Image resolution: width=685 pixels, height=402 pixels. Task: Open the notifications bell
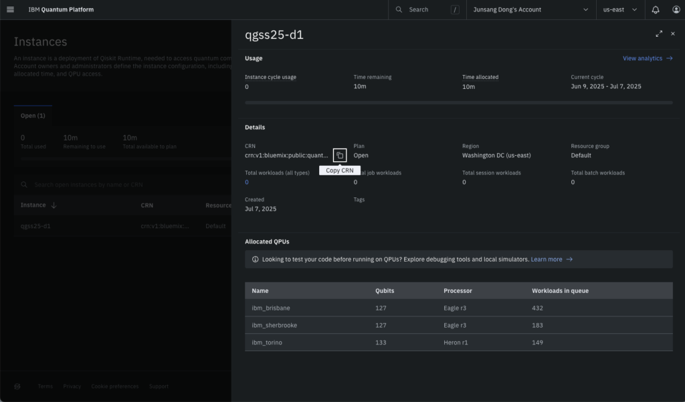pos(656,9)
